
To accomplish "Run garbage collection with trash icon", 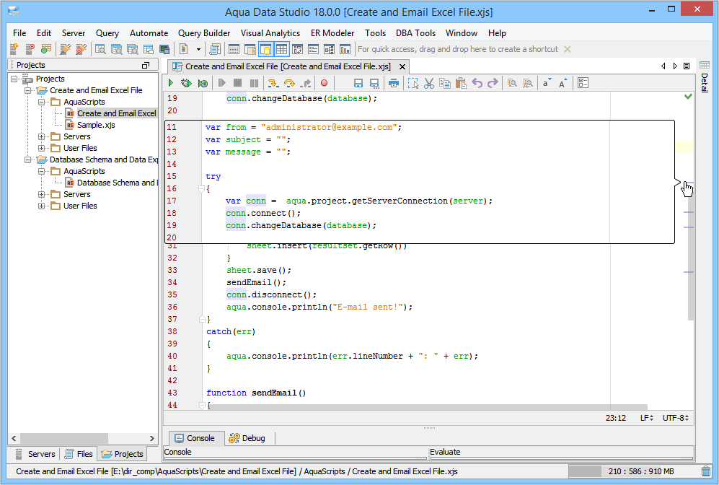I will [706, 471].
